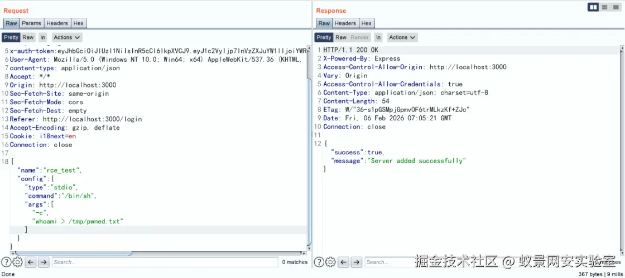The width and height of the screenshot is (625, 278).
Task: Go to previous match in Response panel
Action: pos(344,262)
